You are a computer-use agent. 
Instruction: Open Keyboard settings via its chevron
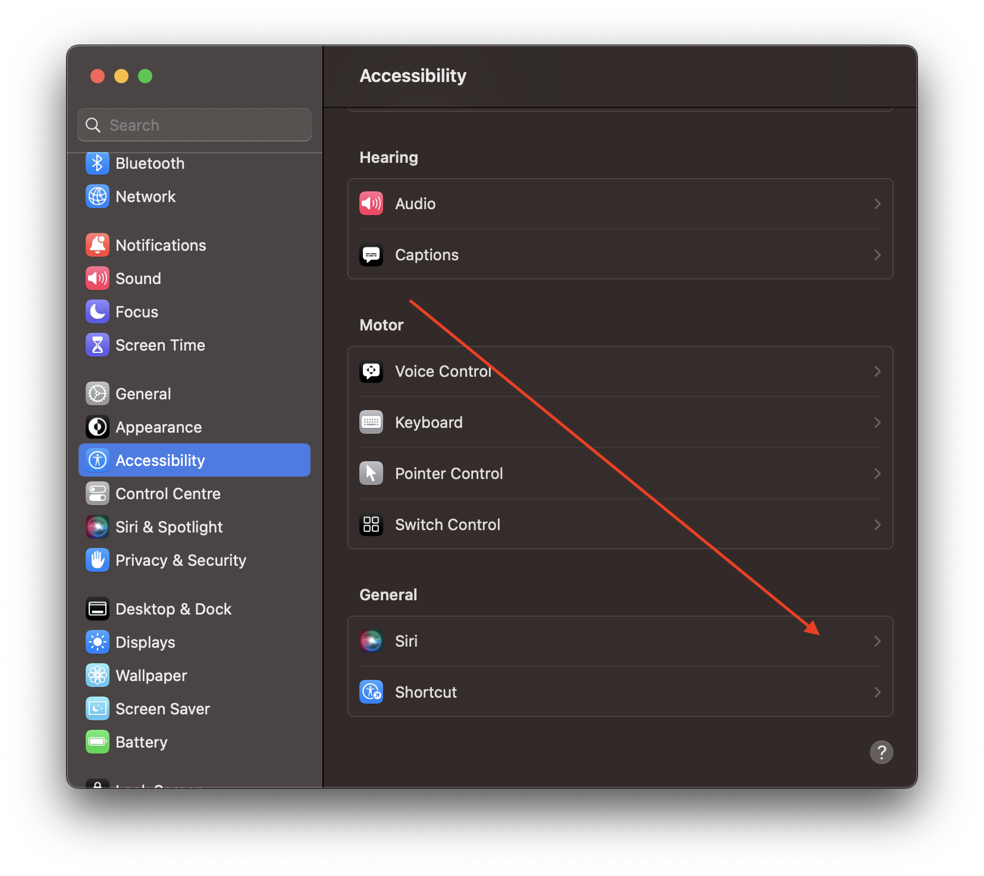(877, 423)
